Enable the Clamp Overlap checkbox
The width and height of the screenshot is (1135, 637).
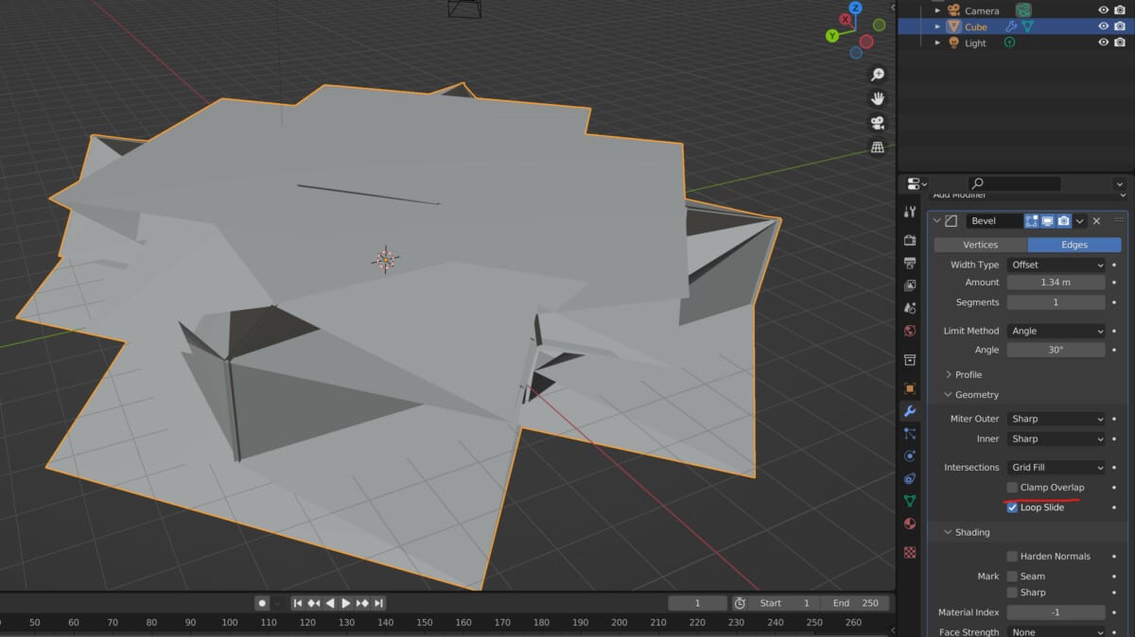[1011, 488]
